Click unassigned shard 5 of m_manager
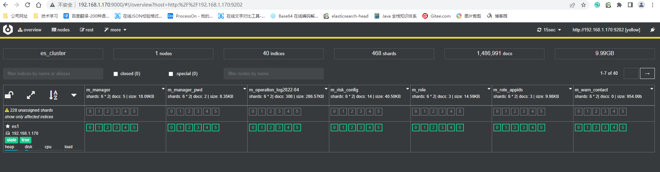 134,112
